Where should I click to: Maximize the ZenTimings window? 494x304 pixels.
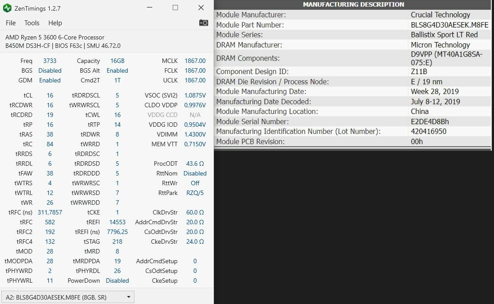pos(175,8)
